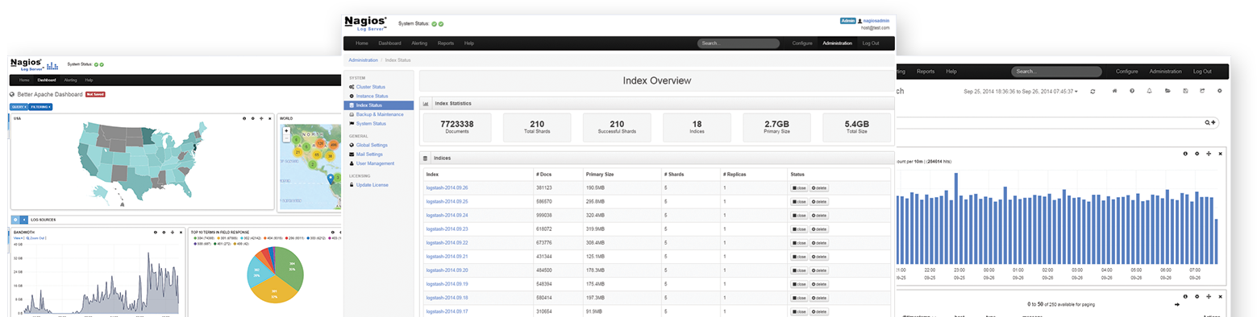The height and width of the screenshot is (317, 1257).
Task: Click the refresh icon beside the date range
Action: [x=1093, y=91]
